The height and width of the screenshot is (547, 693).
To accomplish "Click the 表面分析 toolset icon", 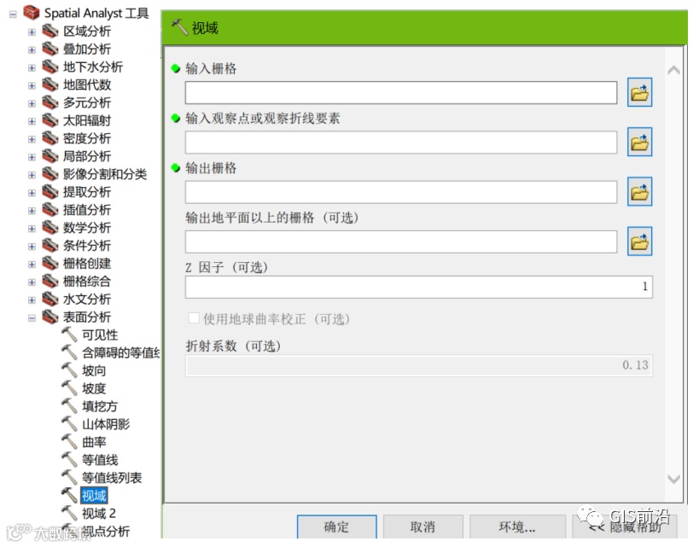I will pos(50,317).
